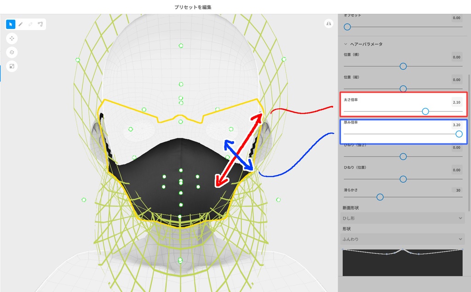The height and width of the screenshot is (292, 471).
Task: Click the ひねり（強さ） slider handle
Action: tap(403, 156)
